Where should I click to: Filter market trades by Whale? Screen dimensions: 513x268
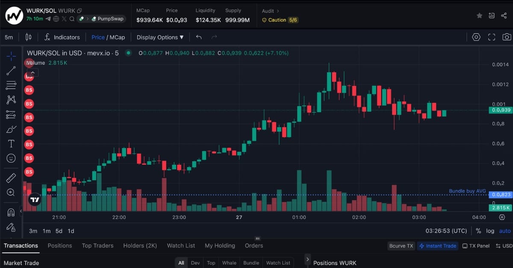pyautogui.click(x=229, y=263)
